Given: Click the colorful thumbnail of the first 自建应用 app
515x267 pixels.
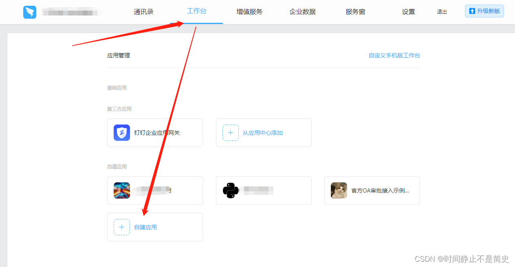Looking at the screenshot, I should [121, 190].
